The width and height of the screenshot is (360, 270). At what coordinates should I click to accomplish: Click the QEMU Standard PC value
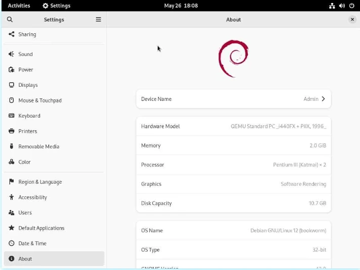278,126
